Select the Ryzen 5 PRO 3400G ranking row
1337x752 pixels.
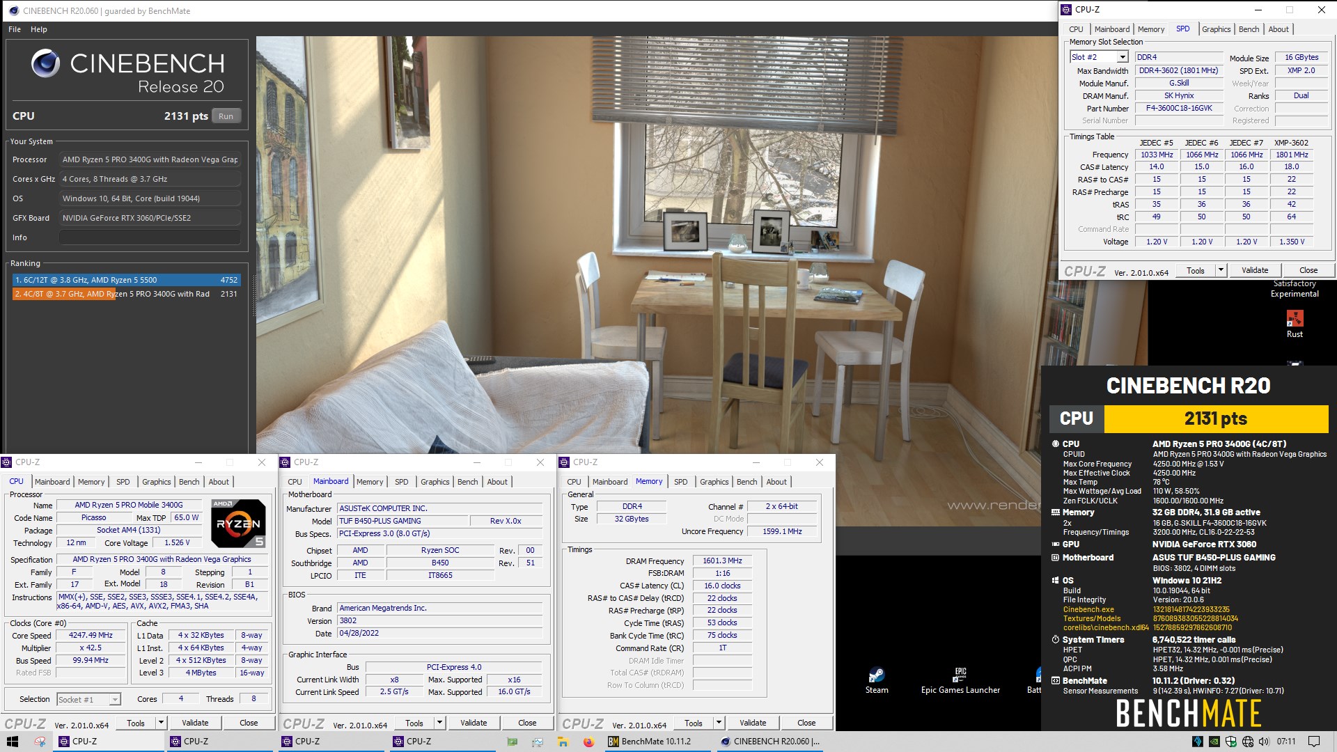click(127, 294)
